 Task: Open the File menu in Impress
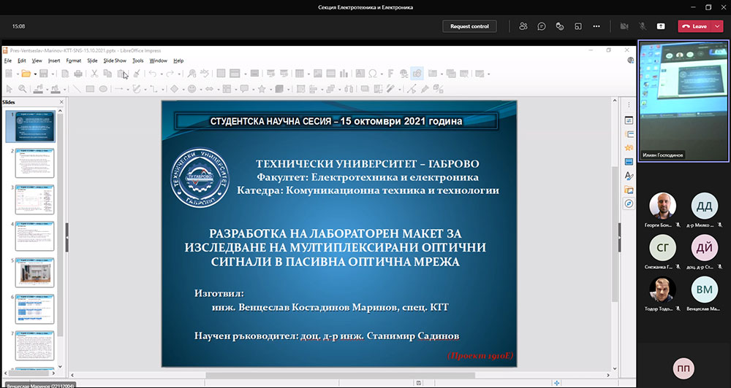pos(7,61)
